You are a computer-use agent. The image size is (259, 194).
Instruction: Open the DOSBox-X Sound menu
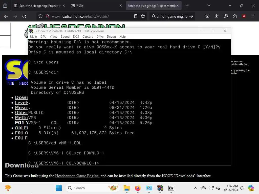65,37
